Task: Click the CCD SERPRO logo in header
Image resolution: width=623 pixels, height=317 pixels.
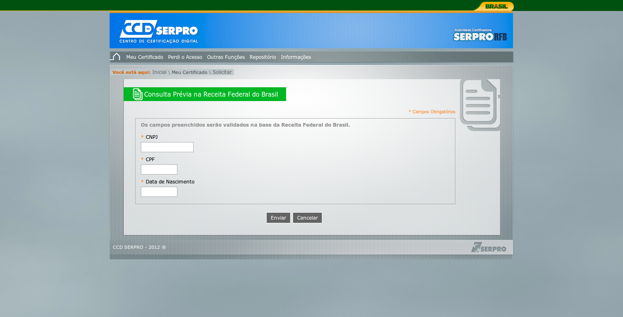Action: [159, 31]
